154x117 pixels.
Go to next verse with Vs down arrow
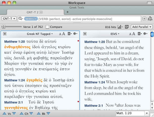coord(14,114)
